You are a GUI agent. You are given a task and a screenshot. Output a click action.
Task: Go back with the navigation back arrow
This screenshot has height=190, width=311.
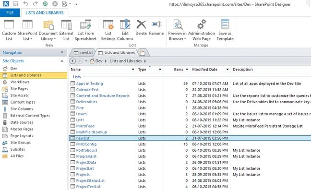coord(72,61)
